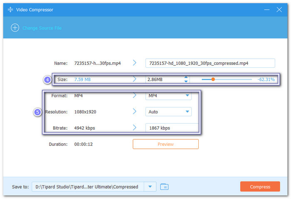The image size is (291, 199).
Task: Click the -62.31% compression ratio value
Action: 266,79
